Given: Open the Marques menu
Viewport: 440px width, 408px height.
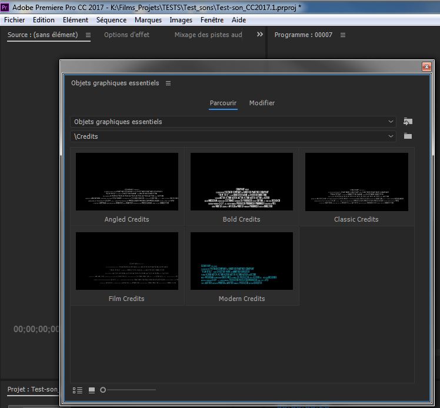Looking at the screenshot, I should click(x=148, y=20).
